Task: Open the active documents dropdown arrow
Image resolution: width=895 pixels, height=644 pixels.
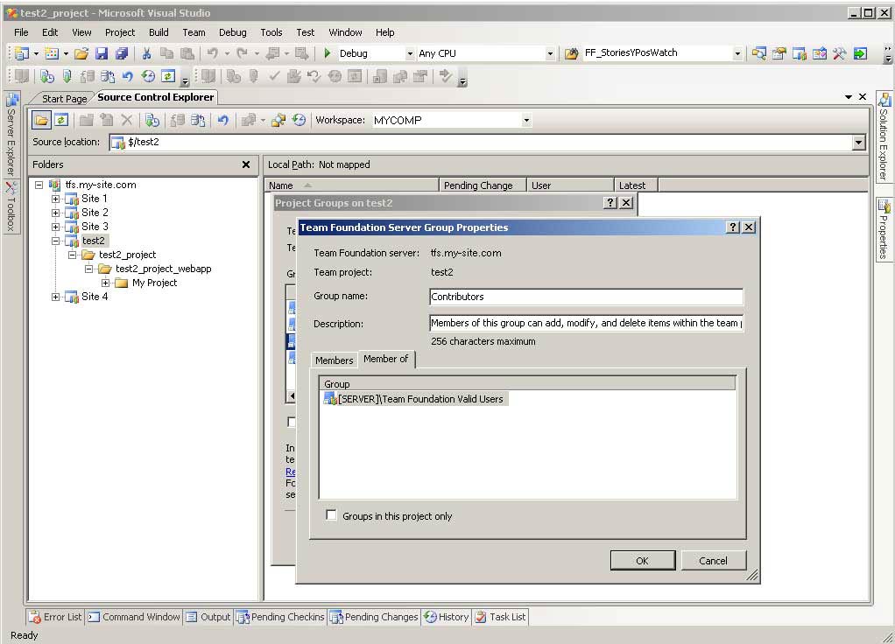Action: point(849,97)
